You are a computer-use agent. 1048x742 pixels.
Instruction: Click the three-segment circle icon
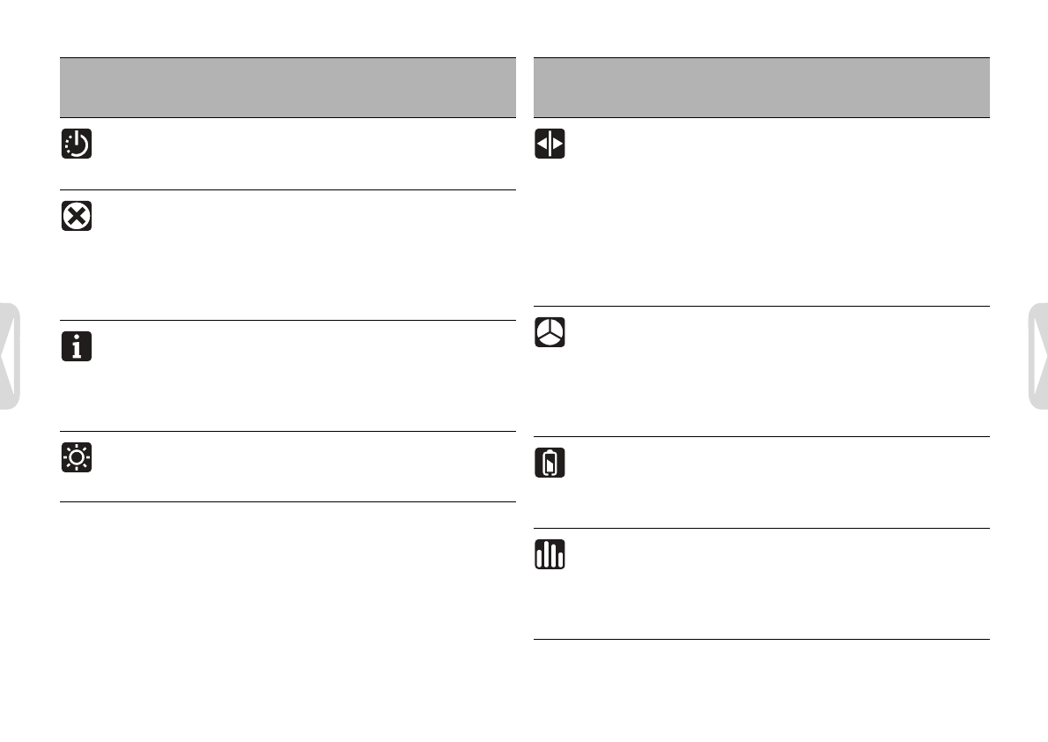click(x=550, y=332)
